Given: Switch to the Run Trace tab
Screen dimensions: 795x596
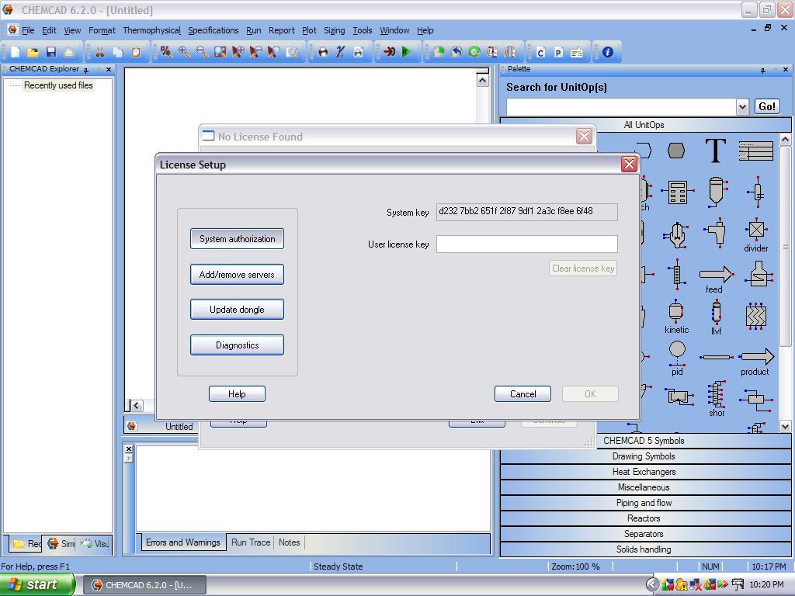Looking at the screenshot, I should click(251, 542).
